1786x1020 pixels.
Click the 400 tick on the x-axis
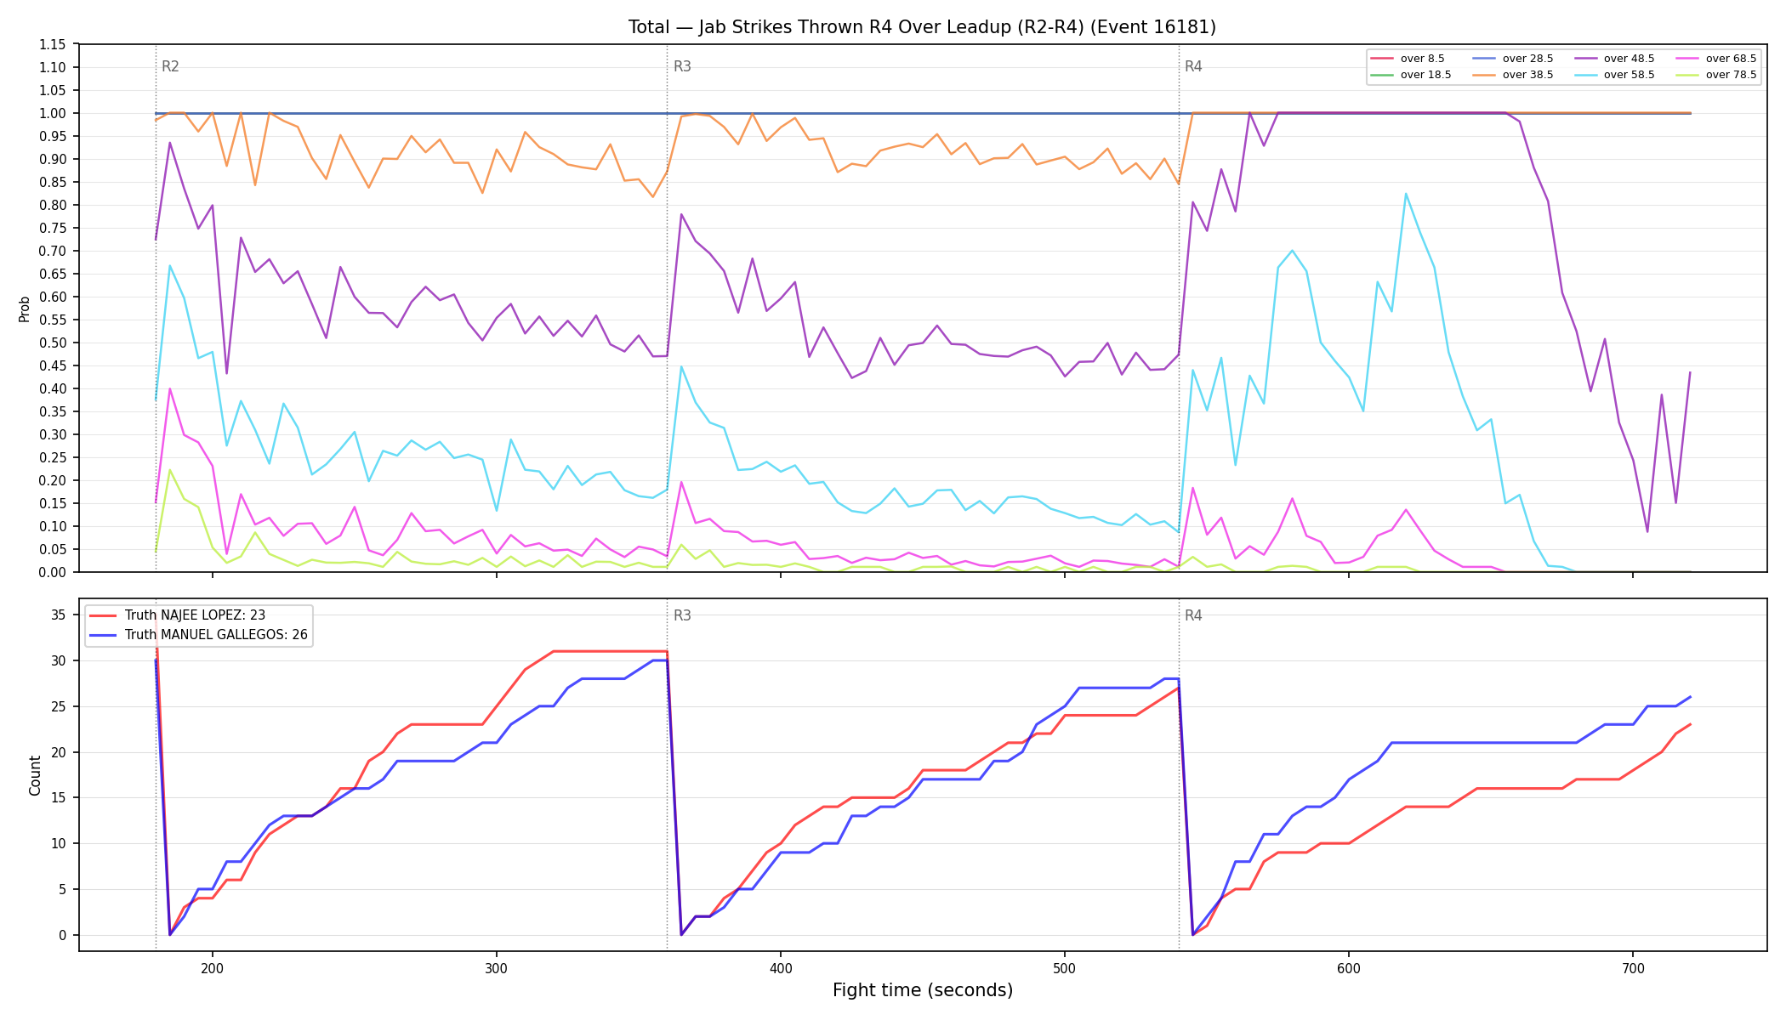[x=781, y=967]
